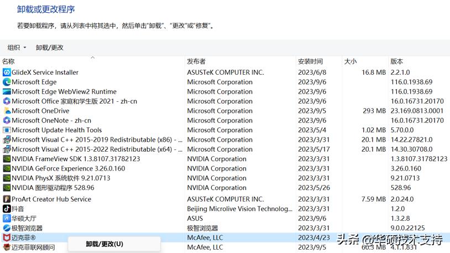Click the Microsoft Update Health Tools icon
Viewport: 450px width, 253px height.
click(x=7, y=130)
